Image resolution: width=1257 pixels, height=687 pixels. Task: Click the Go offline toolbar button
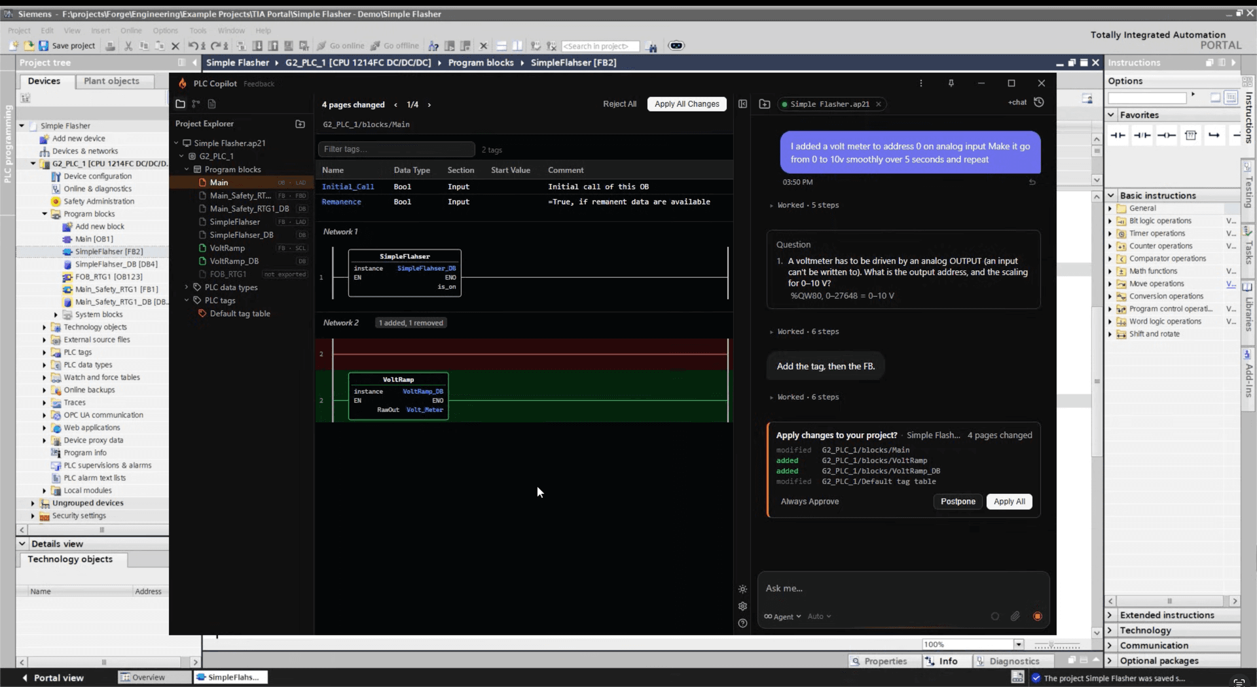395,46
